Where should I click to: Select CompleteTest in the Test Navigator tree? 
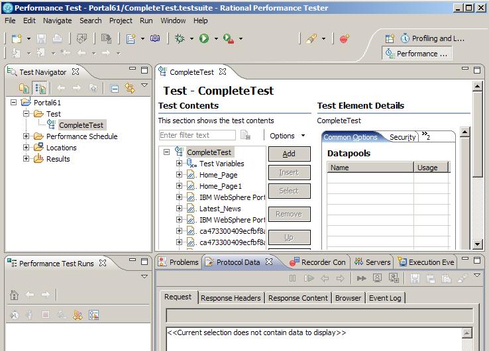tap(81, 125)
